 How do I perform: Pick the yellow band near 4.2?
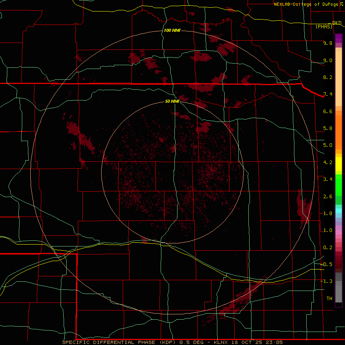(x=338, y=164)
